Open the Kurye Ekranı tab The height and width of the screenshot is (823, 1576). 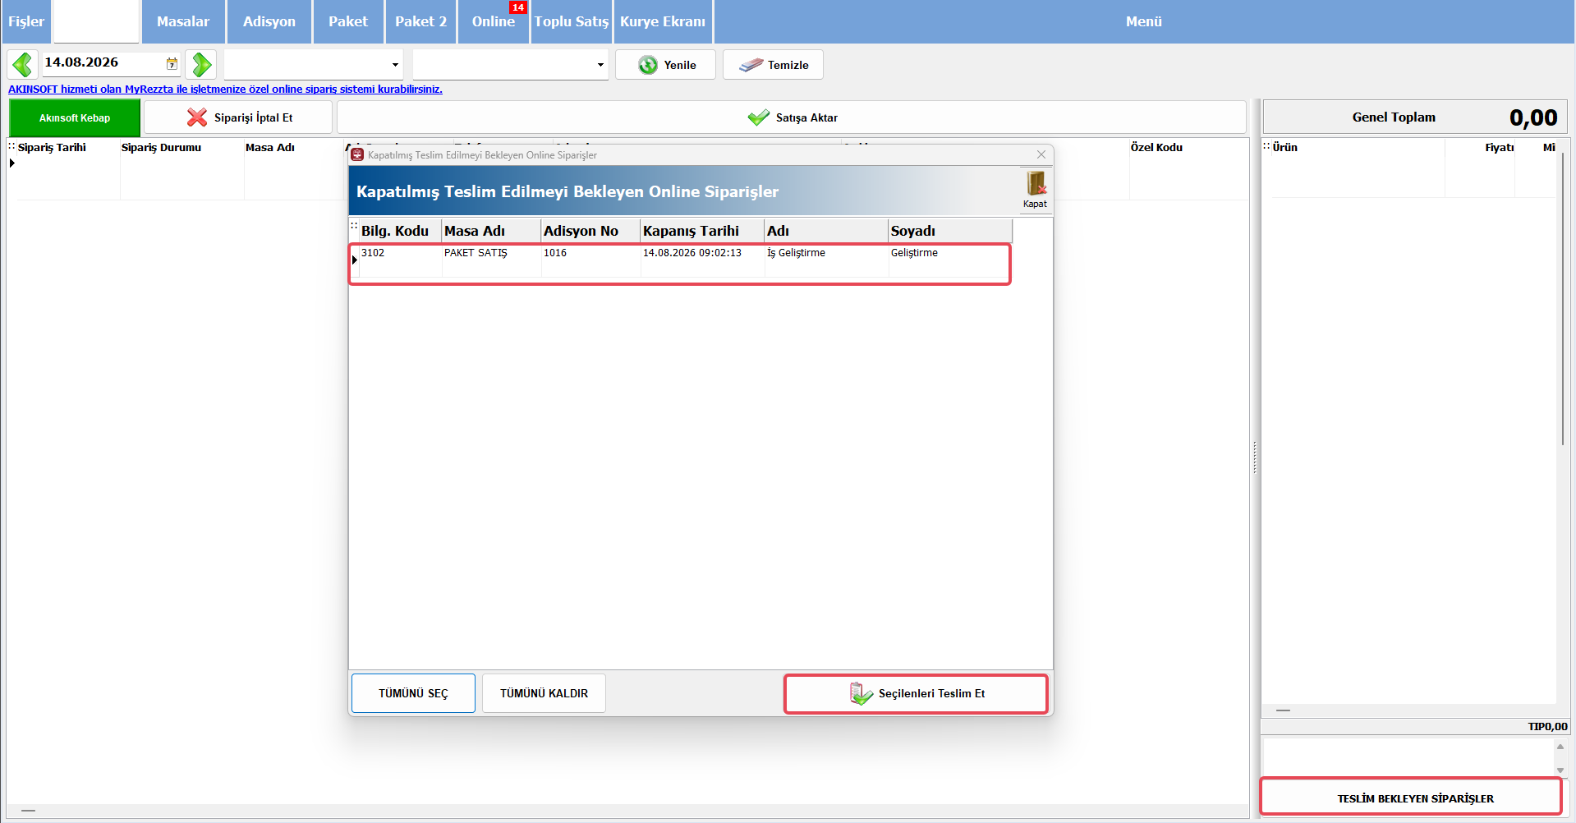tap(663, 21)
